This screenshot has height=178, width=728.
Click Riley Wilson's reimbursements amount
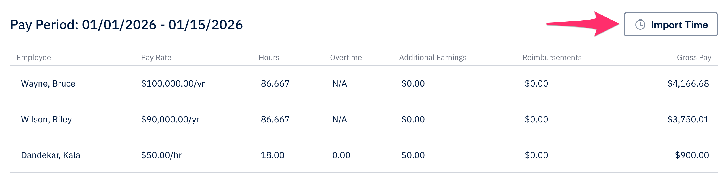[536, 119]
